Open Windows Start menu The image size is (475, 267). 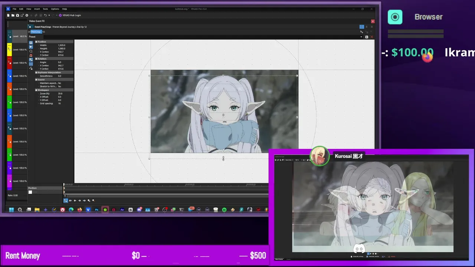(11, 210)
